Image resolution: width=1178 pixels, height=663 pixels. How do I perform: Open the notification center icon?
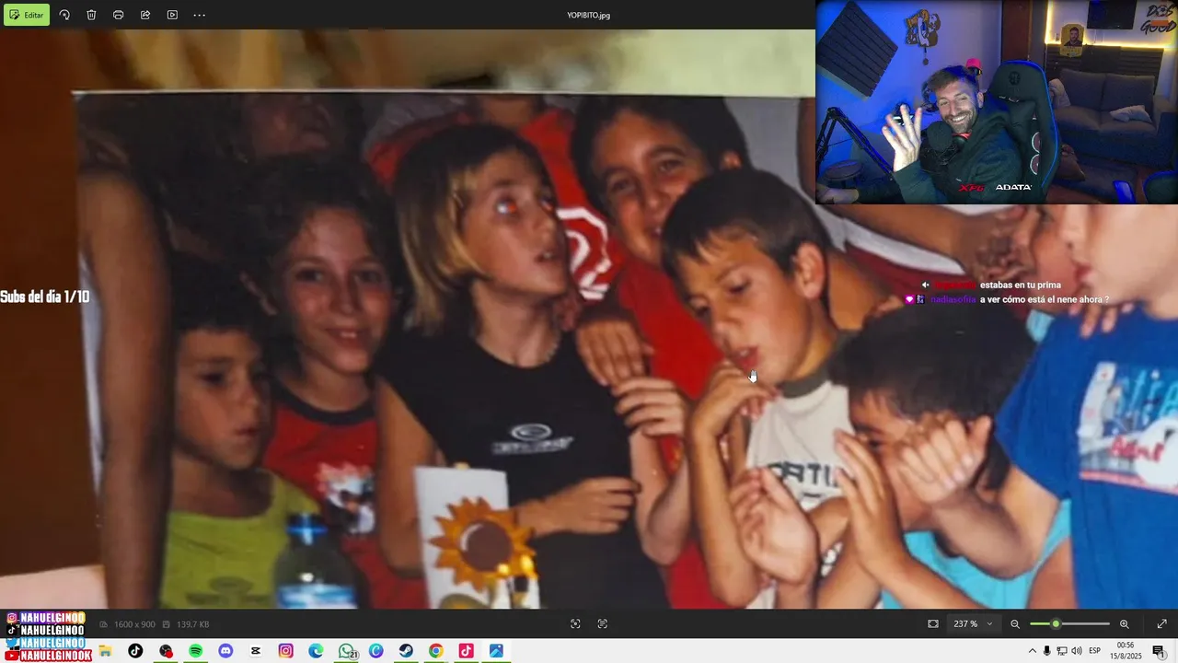click(x=1159, y=651)
